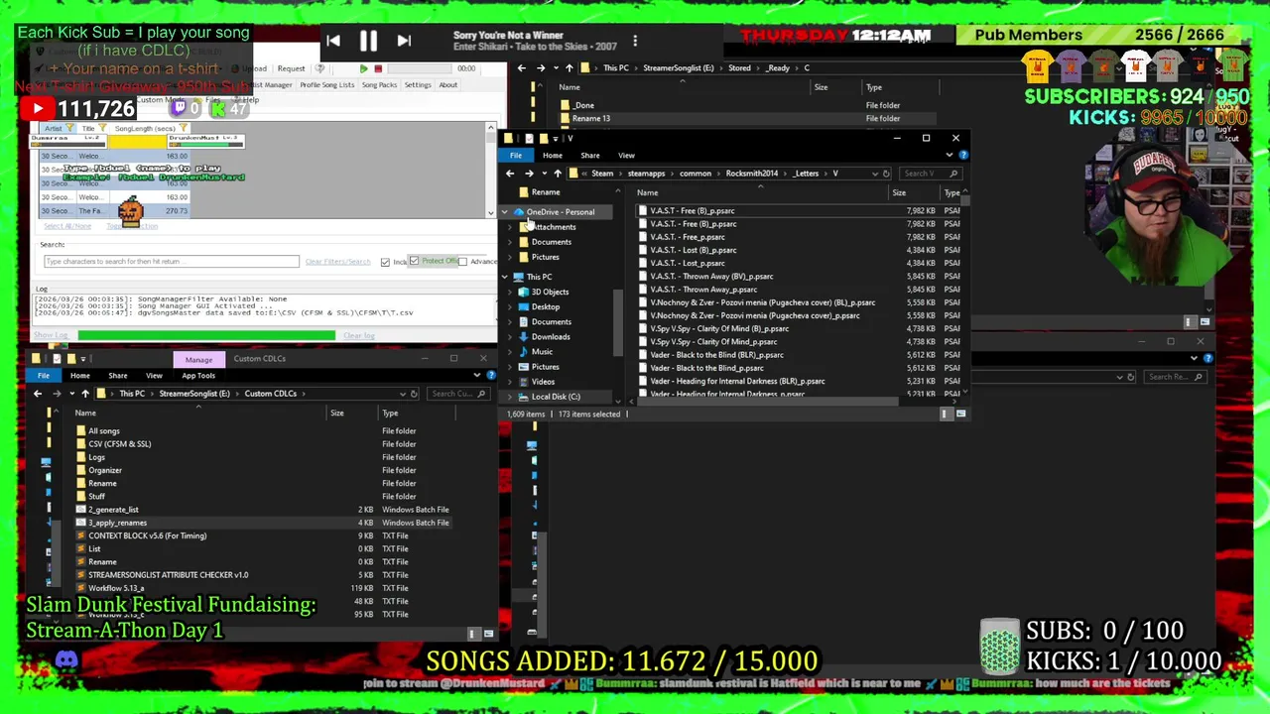Toggle the Advance... checkbox
1270x714 pixels.
tap(462, 262)
